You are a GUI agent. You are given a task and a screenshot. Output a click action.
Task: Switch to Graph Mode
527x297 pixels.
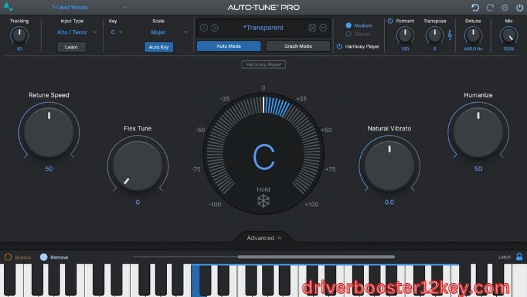click(298, 46)
